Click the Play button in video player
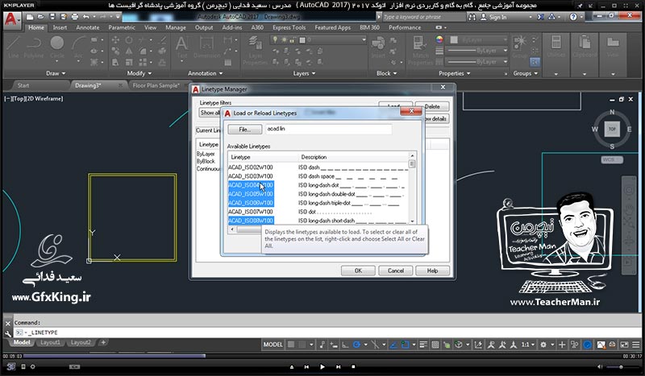The image size is (645, 376). pos(322,366)
